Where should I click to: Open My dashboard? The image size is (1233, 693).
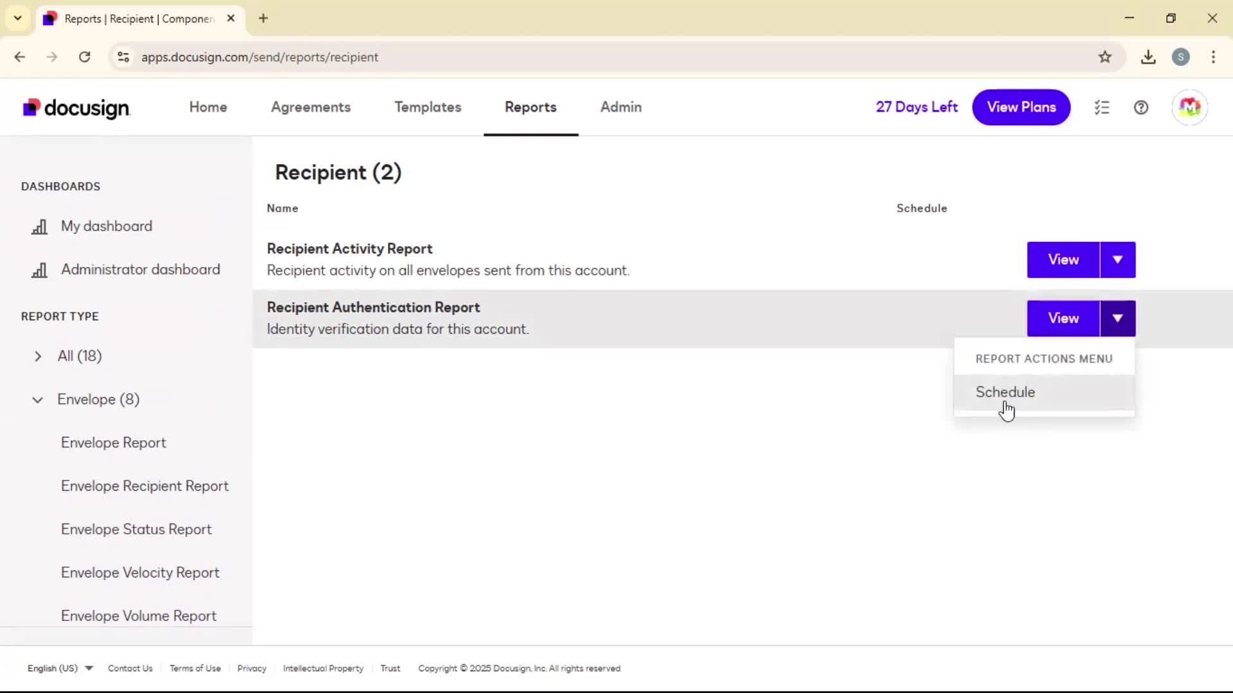tap(107, 227)
